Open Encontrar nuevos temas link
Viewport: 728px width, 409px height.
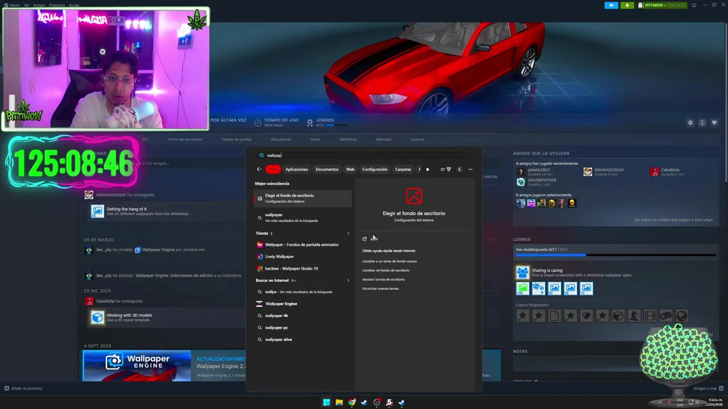(x=380, y=289)
